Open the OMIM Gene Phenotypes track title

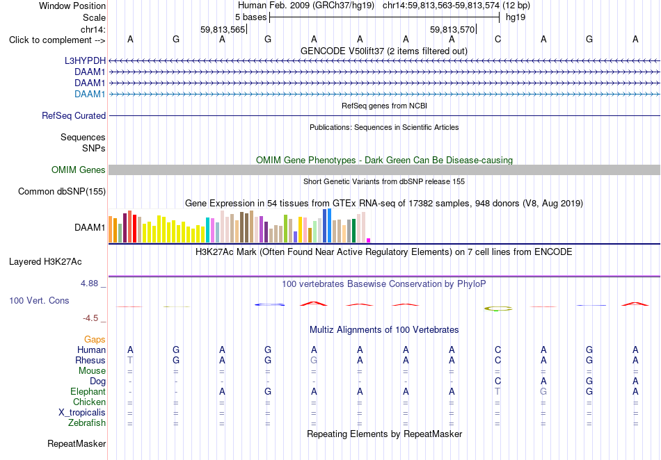pyautogui.click(x=384, y=160)
